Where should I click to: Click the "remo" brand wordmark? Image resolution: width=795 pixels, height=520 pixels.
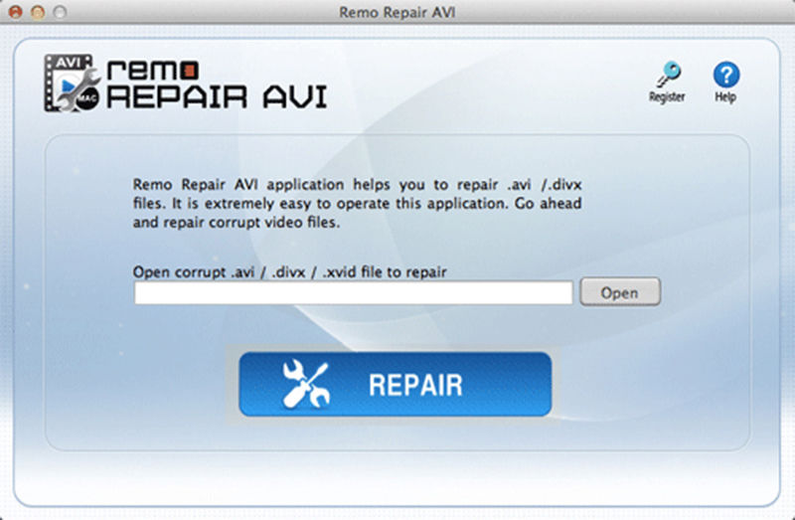(153, 70)
